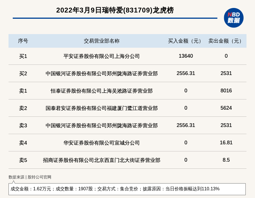The width and height of the screenshot is (255, 198).
Task: Click the sell amount 0 in 买1 row
Action: click(226, 56)
